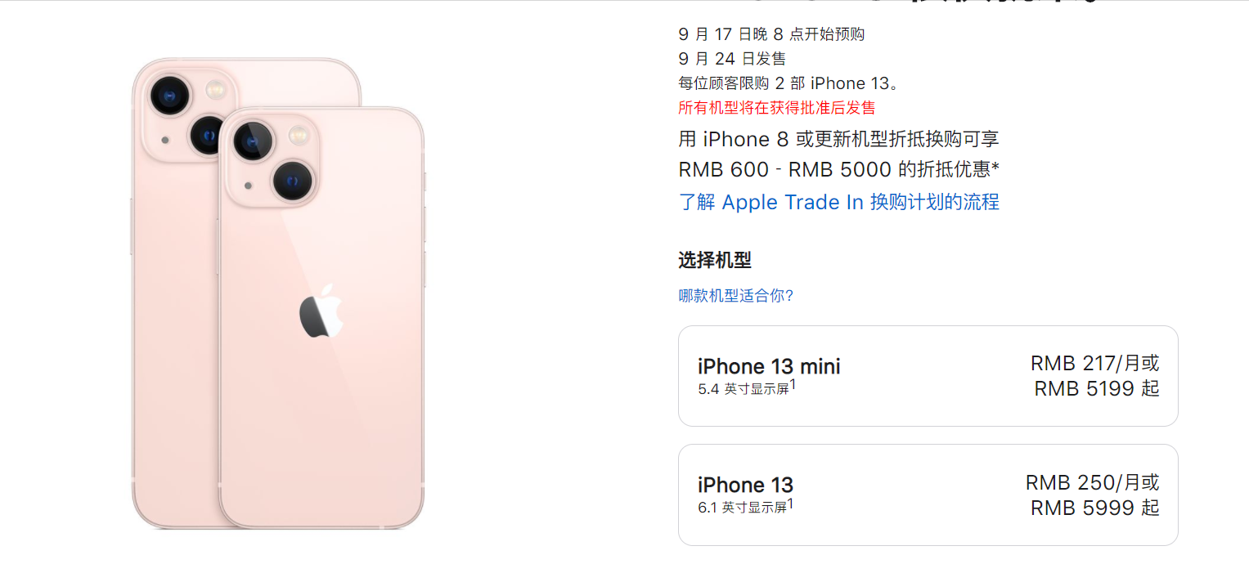Select the iPhone 13 mini model option
The height and width of the screenshot is (573, 1249).
pos(928,376)
